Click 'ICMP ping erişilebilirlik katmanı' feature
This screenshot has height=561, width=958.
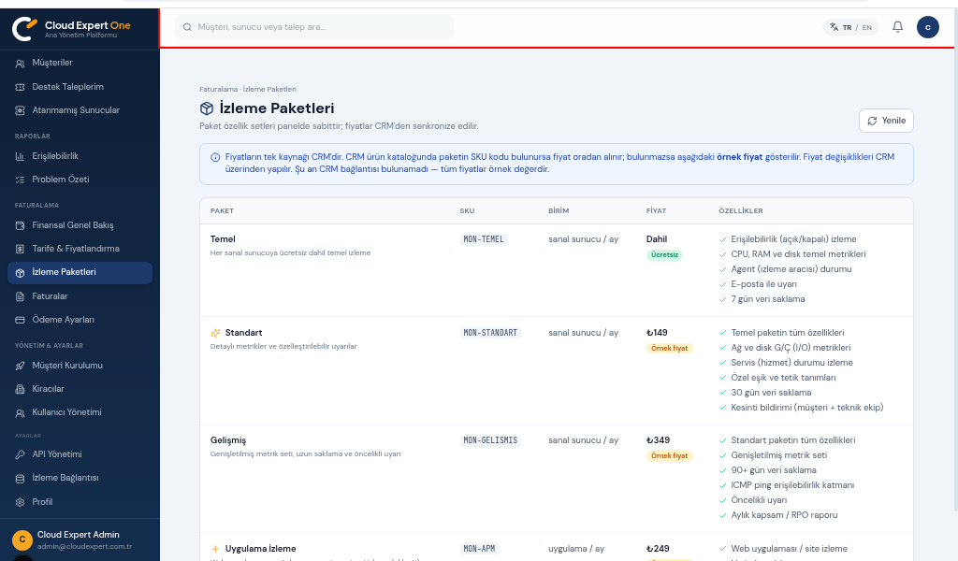coord(792,485)
